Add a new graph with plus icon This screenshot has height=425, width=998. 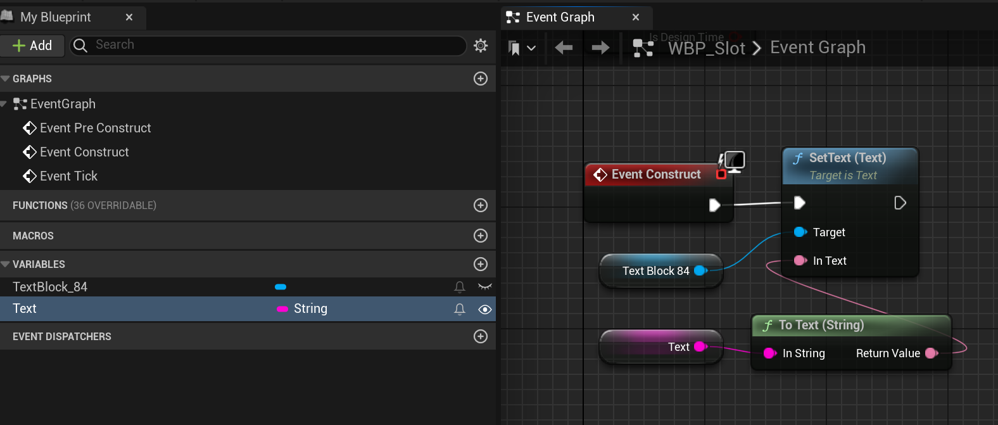coord(481,79)
